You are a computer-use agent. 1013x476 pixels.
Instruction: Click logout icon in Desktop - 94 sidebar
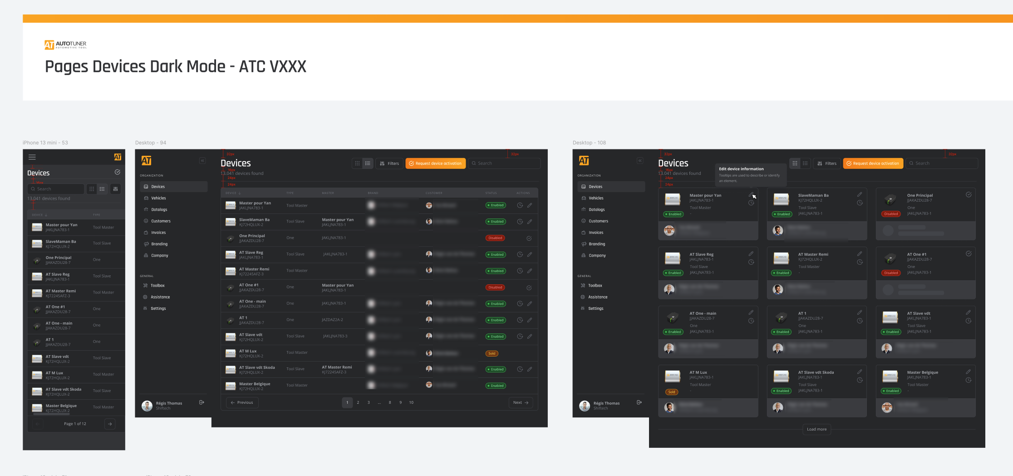pyautogui.click(x=202, y=402)
